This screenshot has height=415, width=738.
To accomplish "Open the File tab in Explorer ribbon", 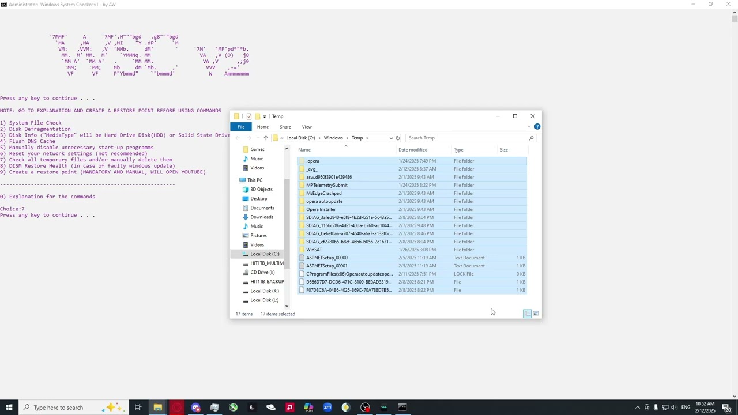I will (x=241, y=127).
